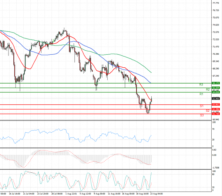Click the 18 Aug 16:00 time label

click(x=142, y=193)
